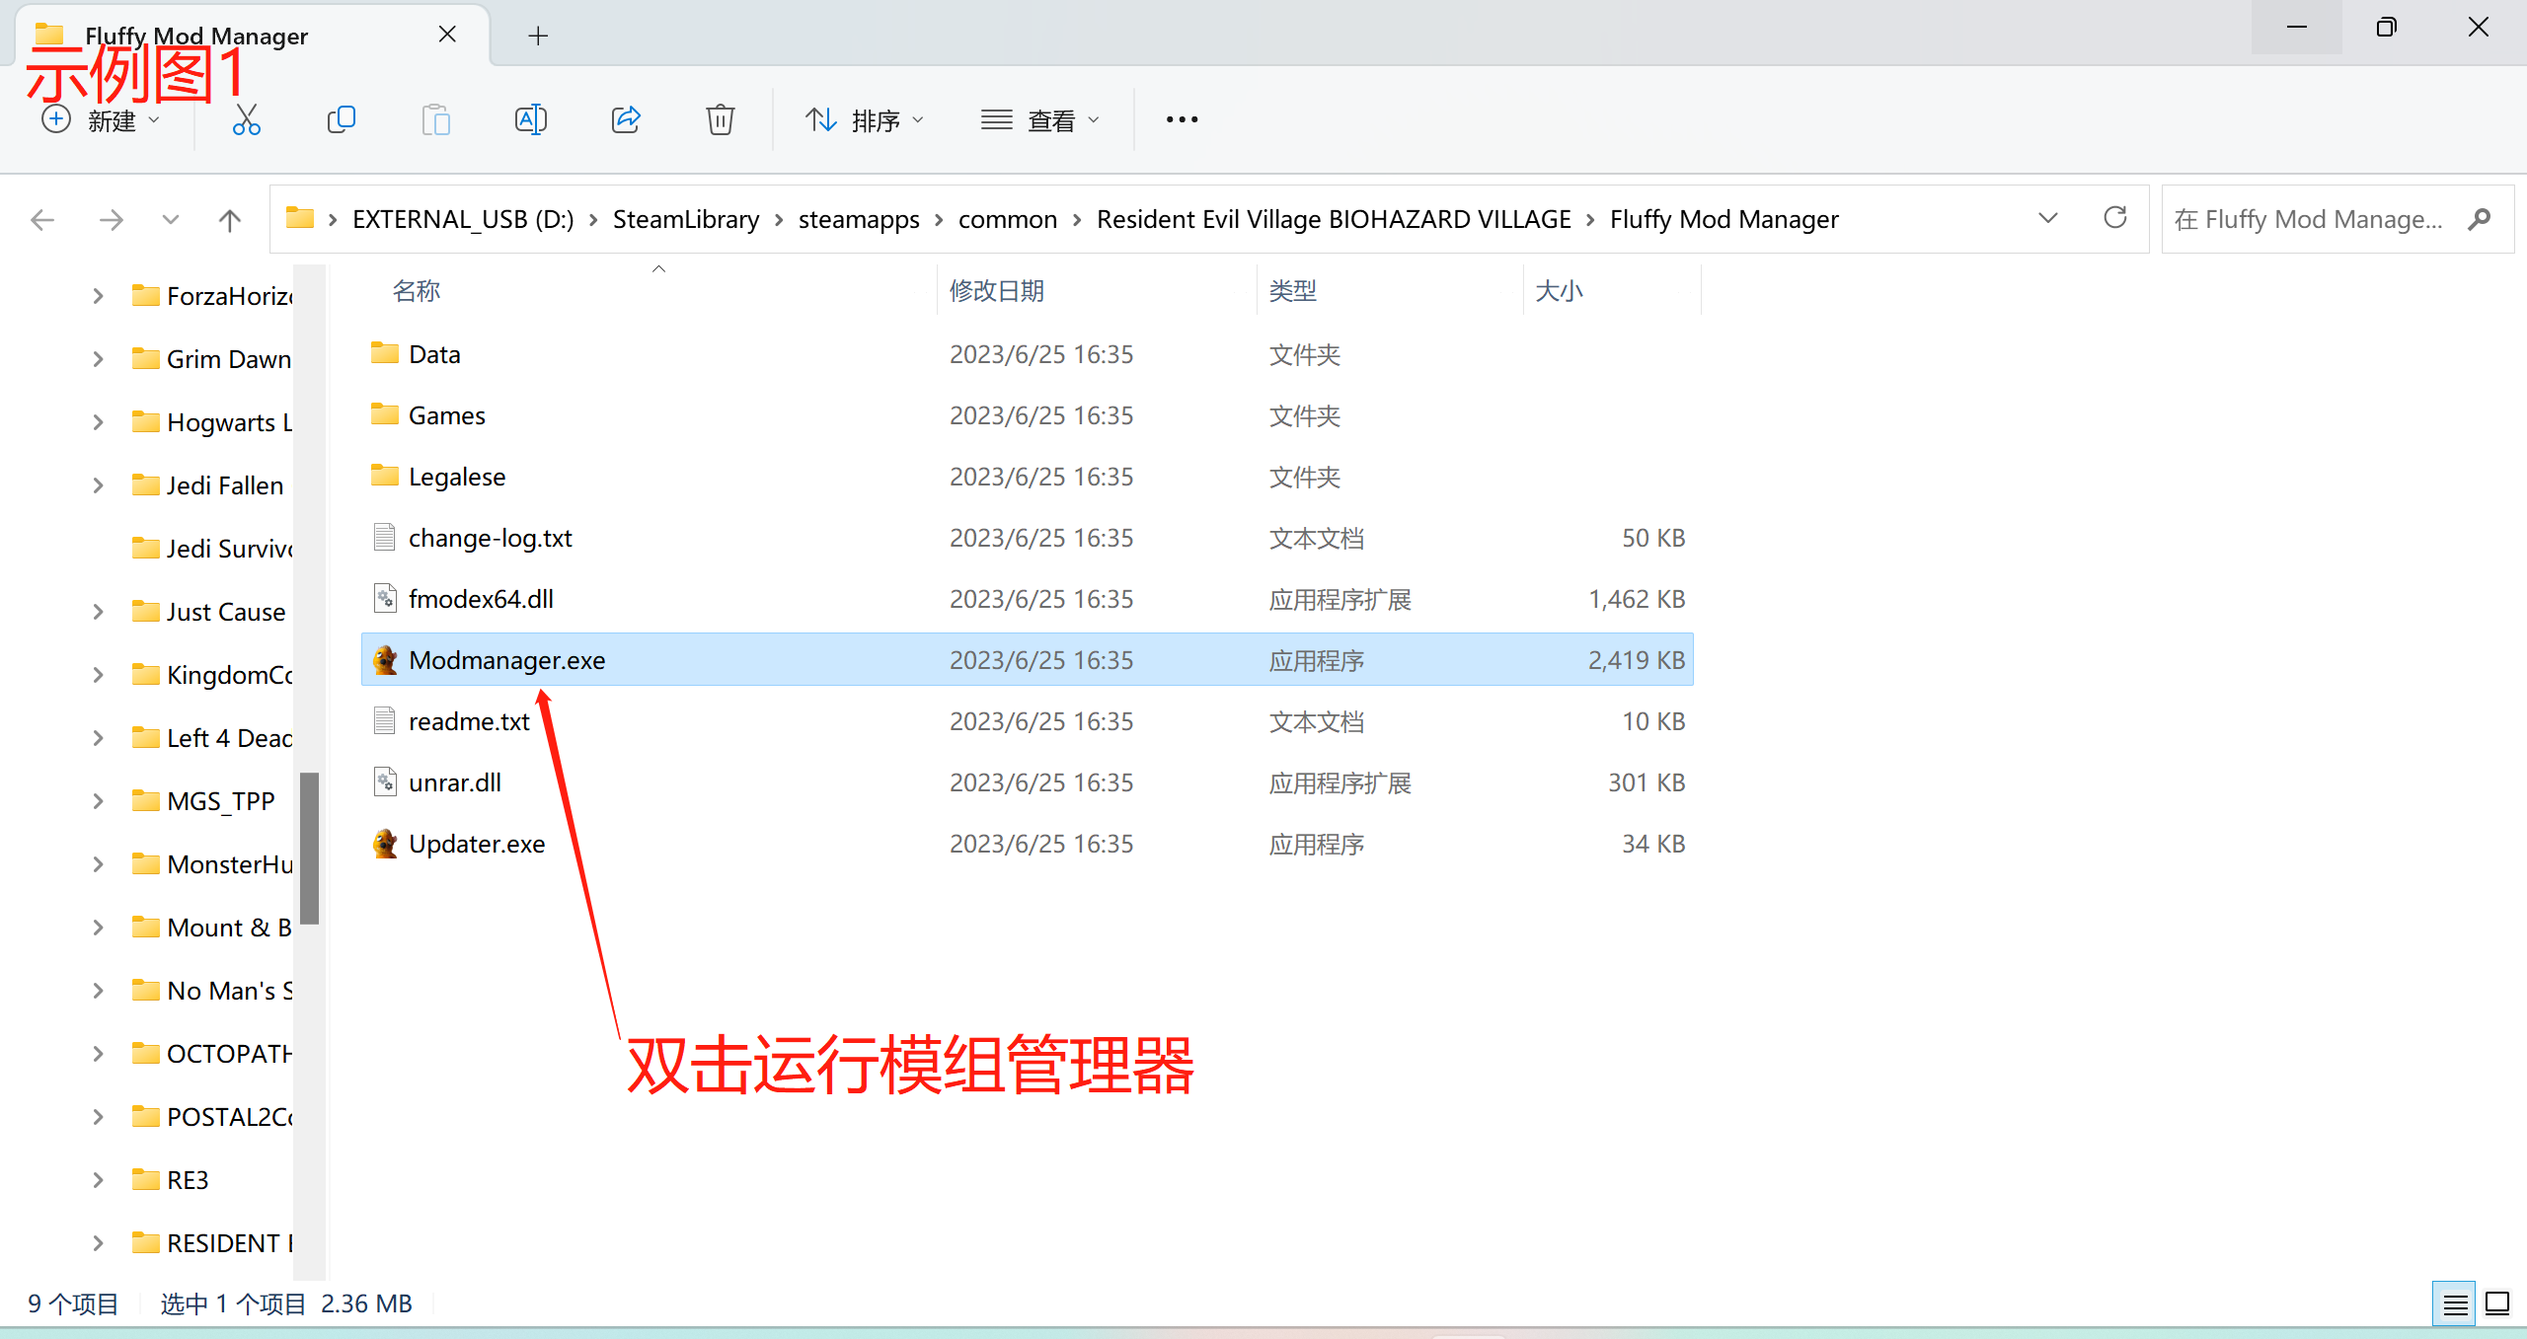Click the steamapps breadcrumb segment

tap(858, 219)
